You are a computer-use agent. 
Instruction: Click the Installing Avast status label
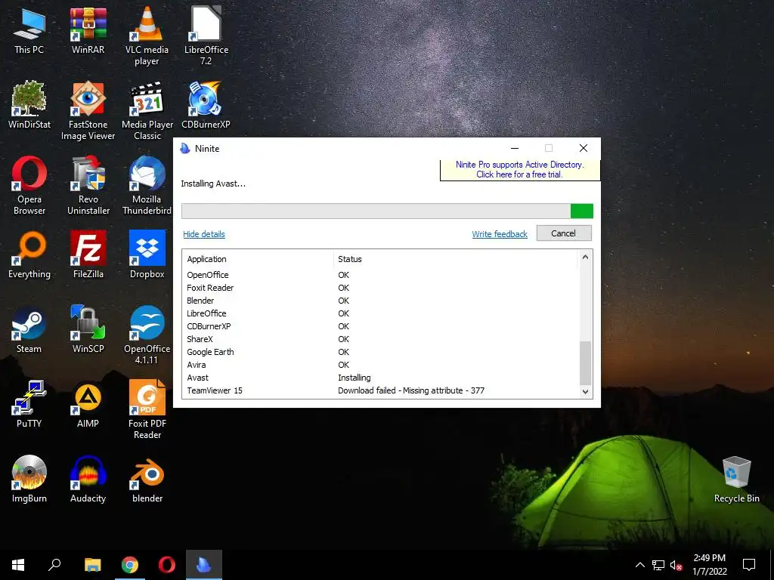(212, 184)
